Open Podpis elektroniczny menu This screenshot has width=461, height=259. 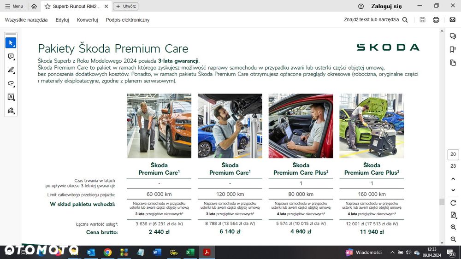coord(128,20)
